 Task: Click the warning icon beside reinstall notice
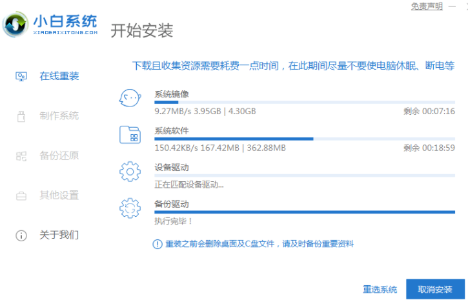point(157,244)
